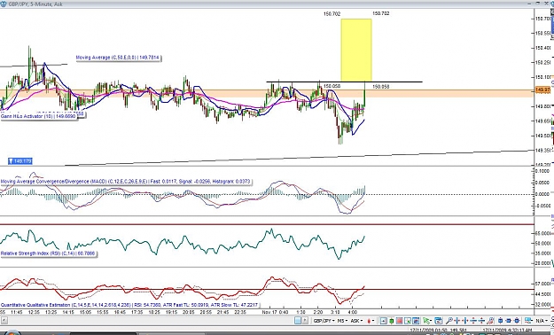Click the 65.0000 RSI scale value
This screenshot has height=335, width=554.
tap(543, 234)
